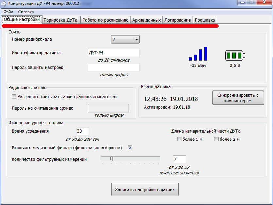Click the signal level text -33 дБм
The image size is (273, 205).
click(198, 65)
